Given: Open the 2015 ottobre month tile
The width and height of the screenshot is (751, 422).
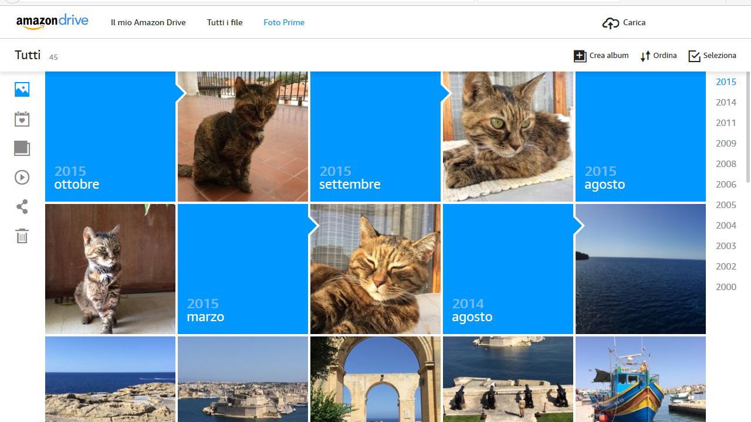Looking at the screenshot, I should (x=110, y=137).
